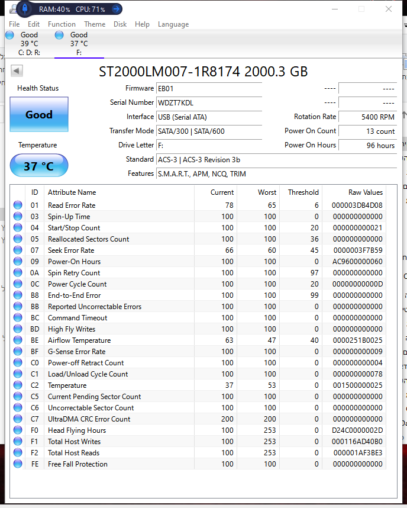This screenshot has height=508, width=407.
Task: Click the blue arrow on RAM/CPU widget
Action: tap(116, 9)
